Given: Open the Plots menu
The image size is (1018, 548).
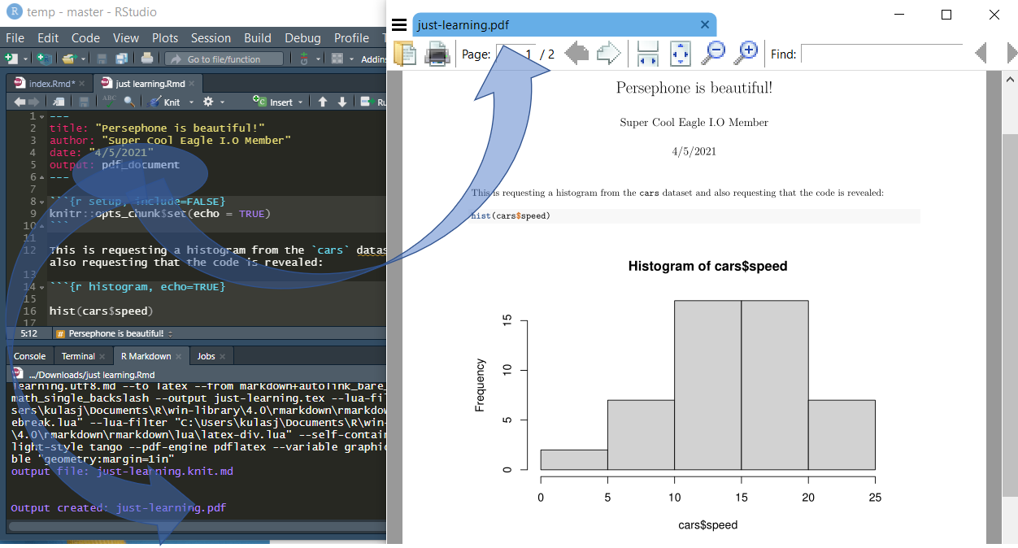Looking at the screenshot, I should pos(165,38).
